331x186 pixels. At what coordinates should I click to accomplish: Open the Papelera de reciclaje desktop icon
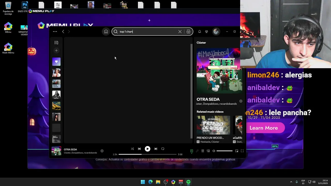(8, 9)
